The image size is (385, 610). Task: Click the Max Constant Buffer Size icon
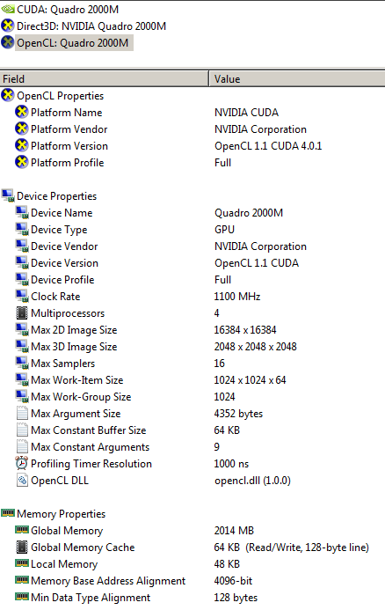point(22,430)
